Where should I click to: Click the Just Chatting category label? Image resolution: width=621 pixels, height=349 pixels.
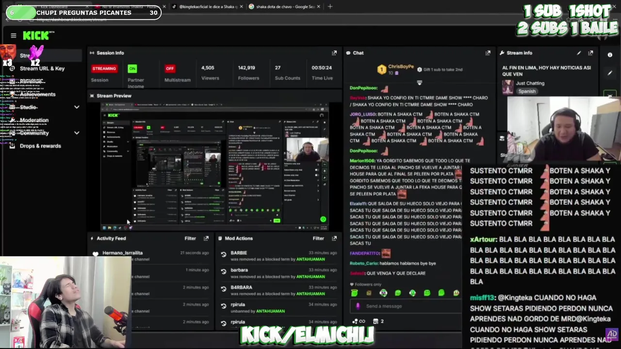[x=530, y=83]
